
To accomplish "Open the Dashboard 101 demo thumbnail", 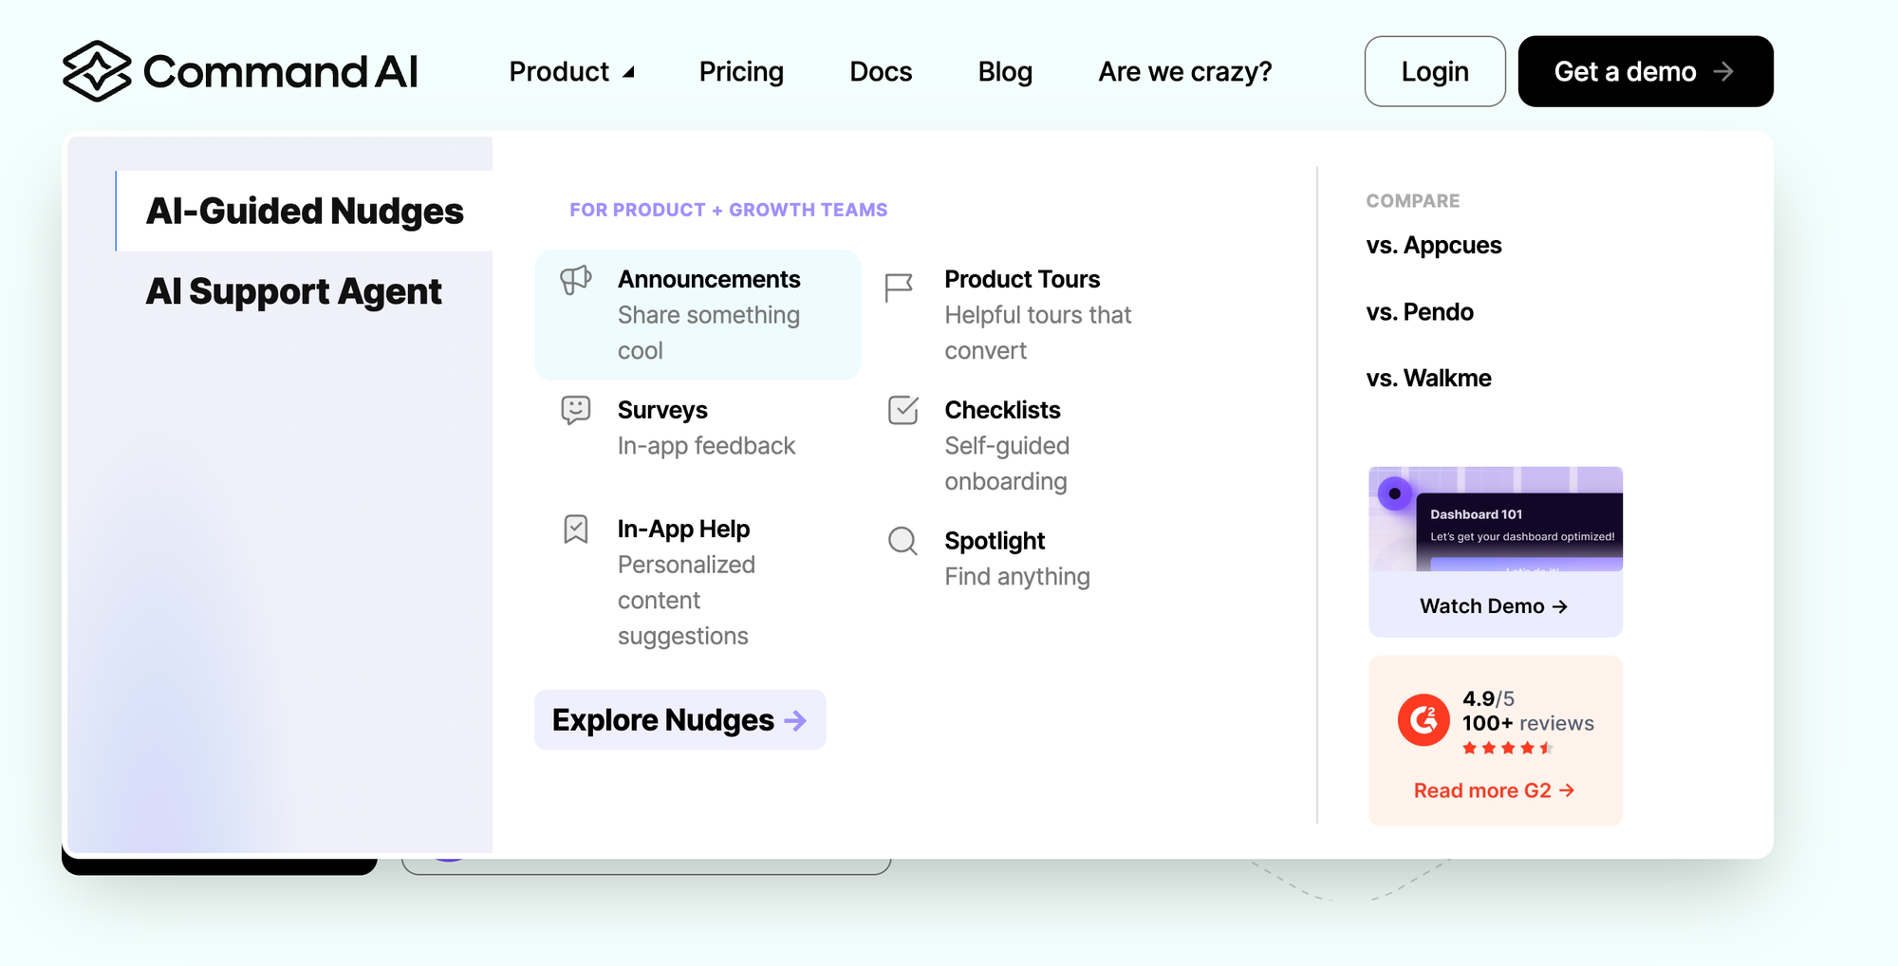I will pyautogui.click(x=1496, y=519).
